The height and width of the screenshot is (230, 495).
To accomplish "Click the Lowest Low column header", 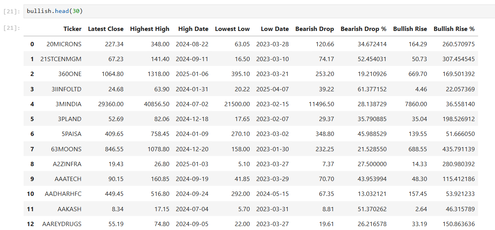I will (x=232, y=29).
